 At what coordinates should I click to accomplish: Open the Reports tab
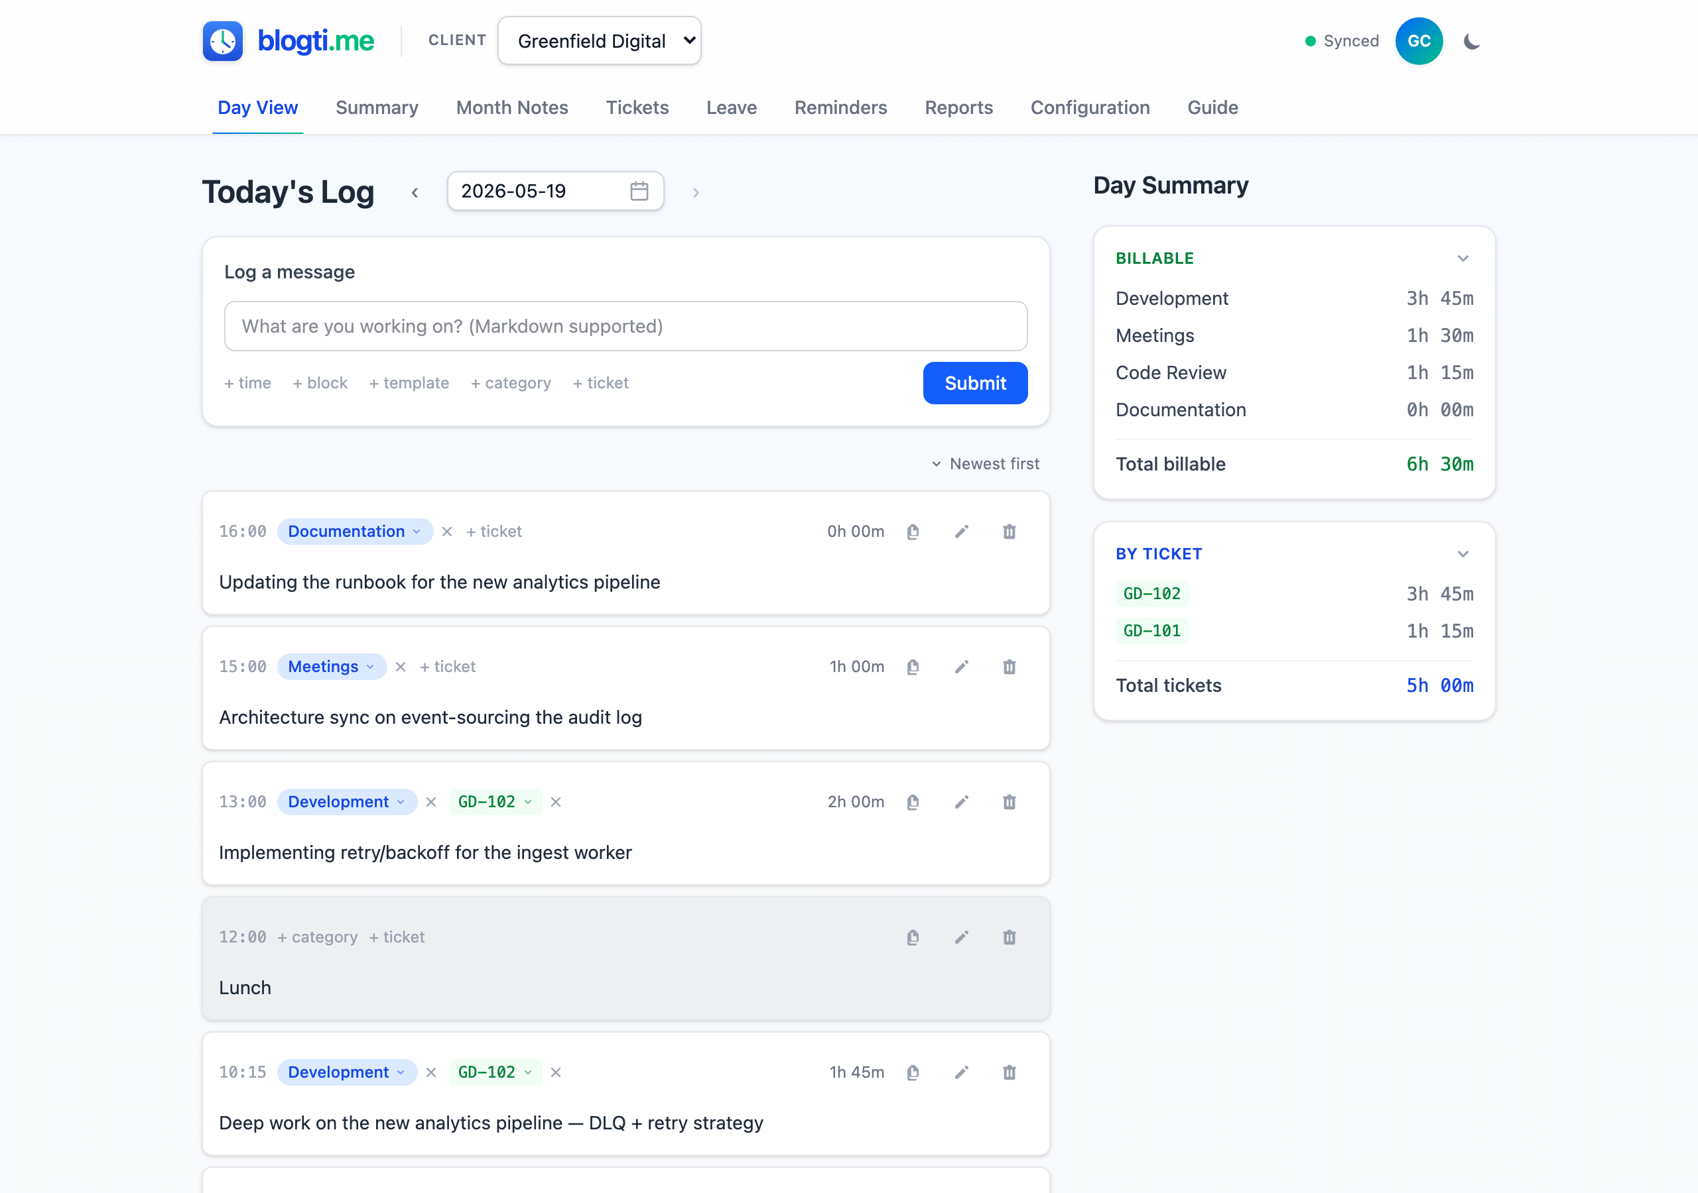(x=958, y=108)
